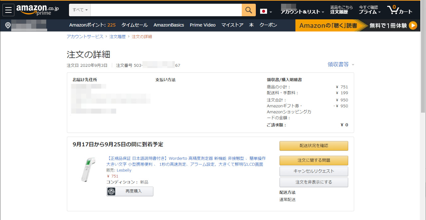Expand the 領収書等 dropdown
This screenshot has width=426, height=220.
pos(341,64)
